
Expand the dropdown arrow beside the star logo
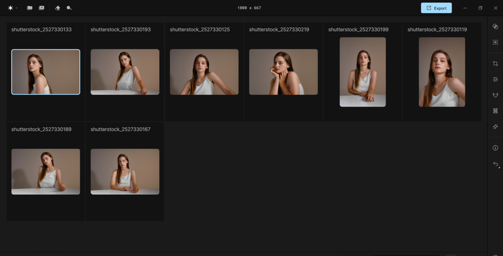click(x=17, y=8)
